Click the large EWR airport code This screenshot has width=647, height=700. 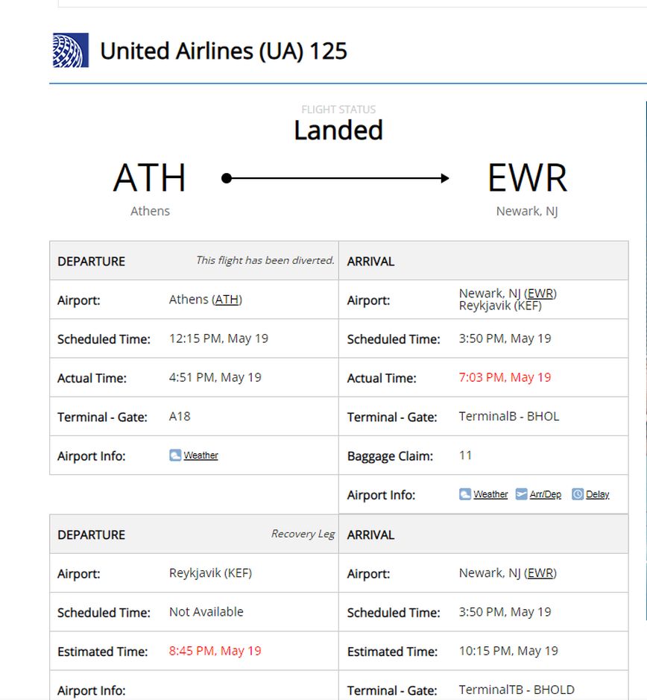(527, 178)
